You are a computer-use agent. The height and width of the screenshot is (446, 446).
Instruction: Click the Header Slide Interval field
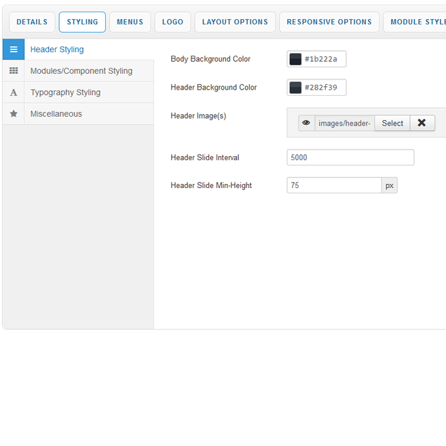click(x=350, y=157)
